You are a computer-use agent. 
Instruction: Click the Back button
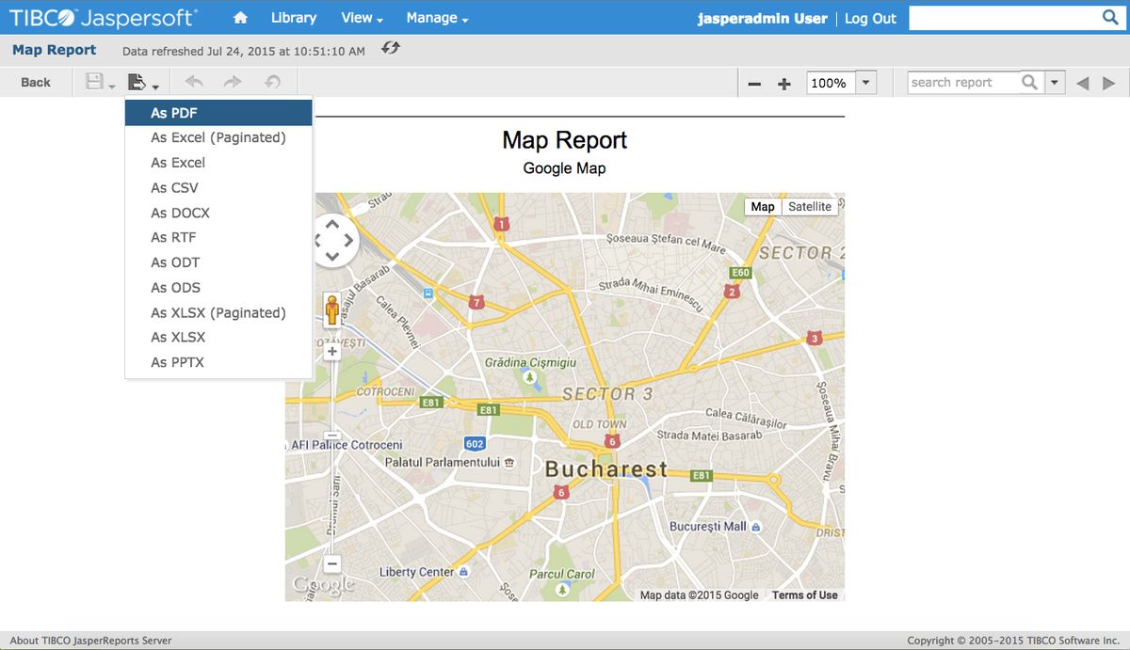click(x=36, y=82)
